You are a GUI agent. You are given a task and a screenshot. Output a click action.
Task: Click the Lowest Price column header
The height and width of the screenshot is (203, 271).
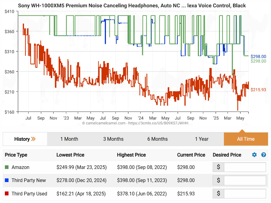(x=71, y=155)
